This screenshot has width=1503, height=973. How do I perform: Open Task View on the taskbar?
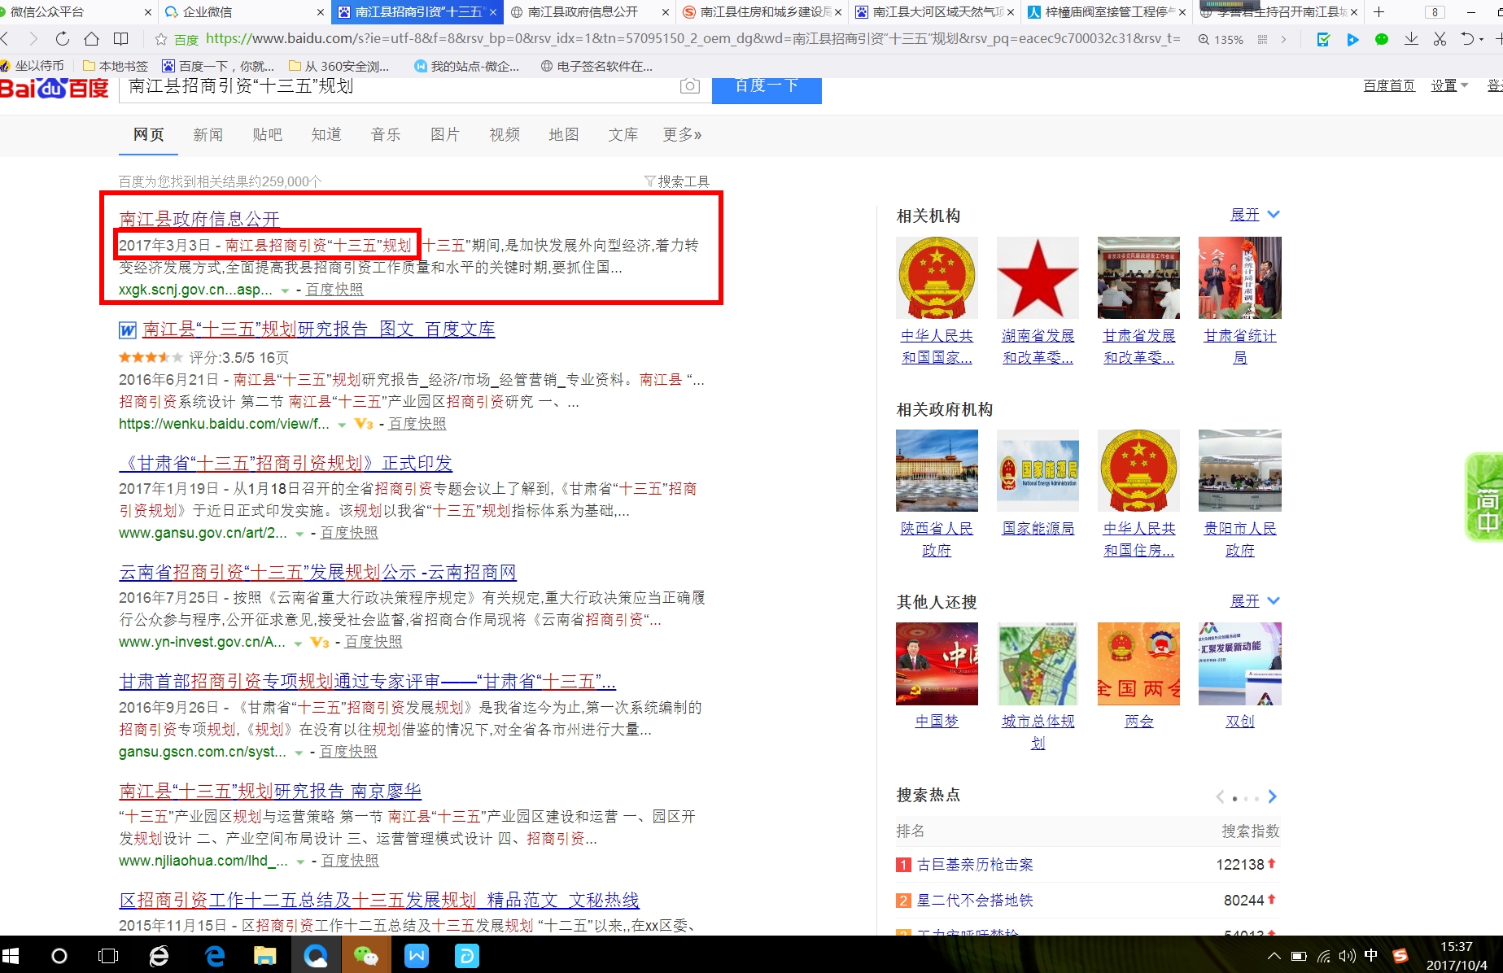(108, 956)
